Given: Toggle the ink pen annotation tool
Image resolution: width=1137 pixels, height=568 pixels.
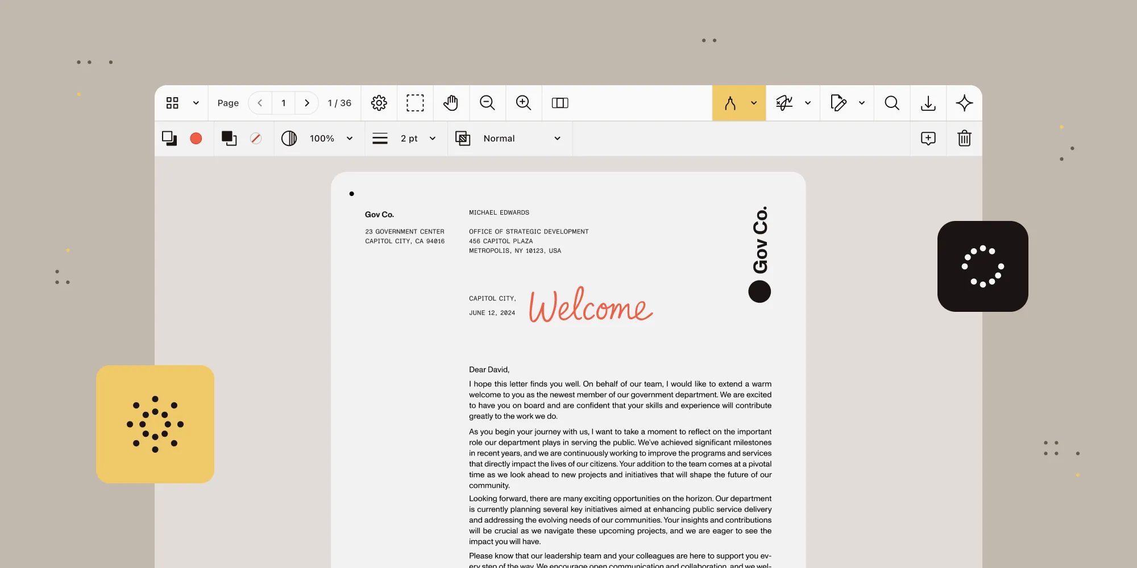Looking at the screenshot, I should pyautogui.click(x=731, y=103).
